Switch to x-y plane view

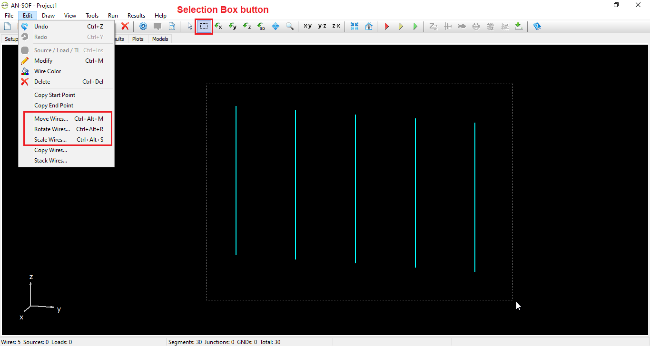(x=308, y=26)
